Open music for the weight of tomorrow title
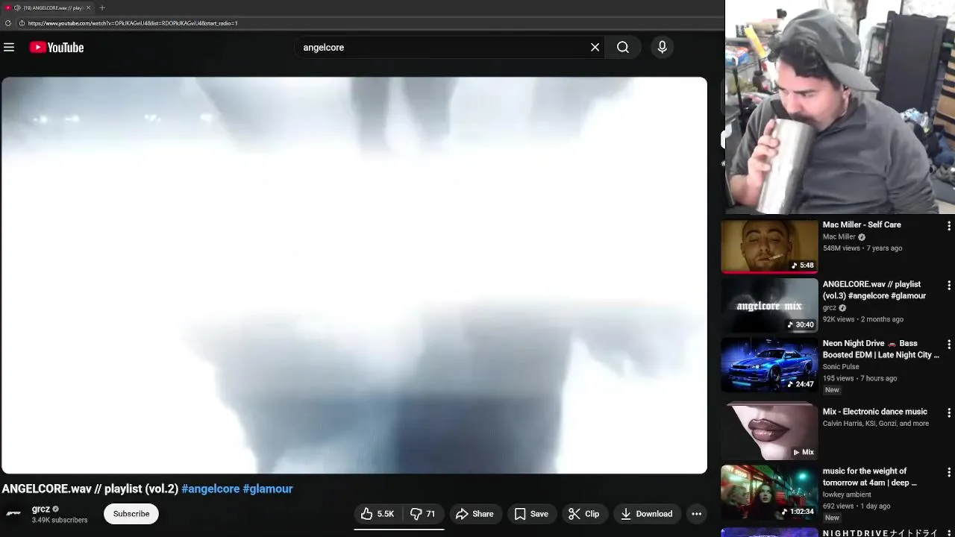 click(870, 477)
